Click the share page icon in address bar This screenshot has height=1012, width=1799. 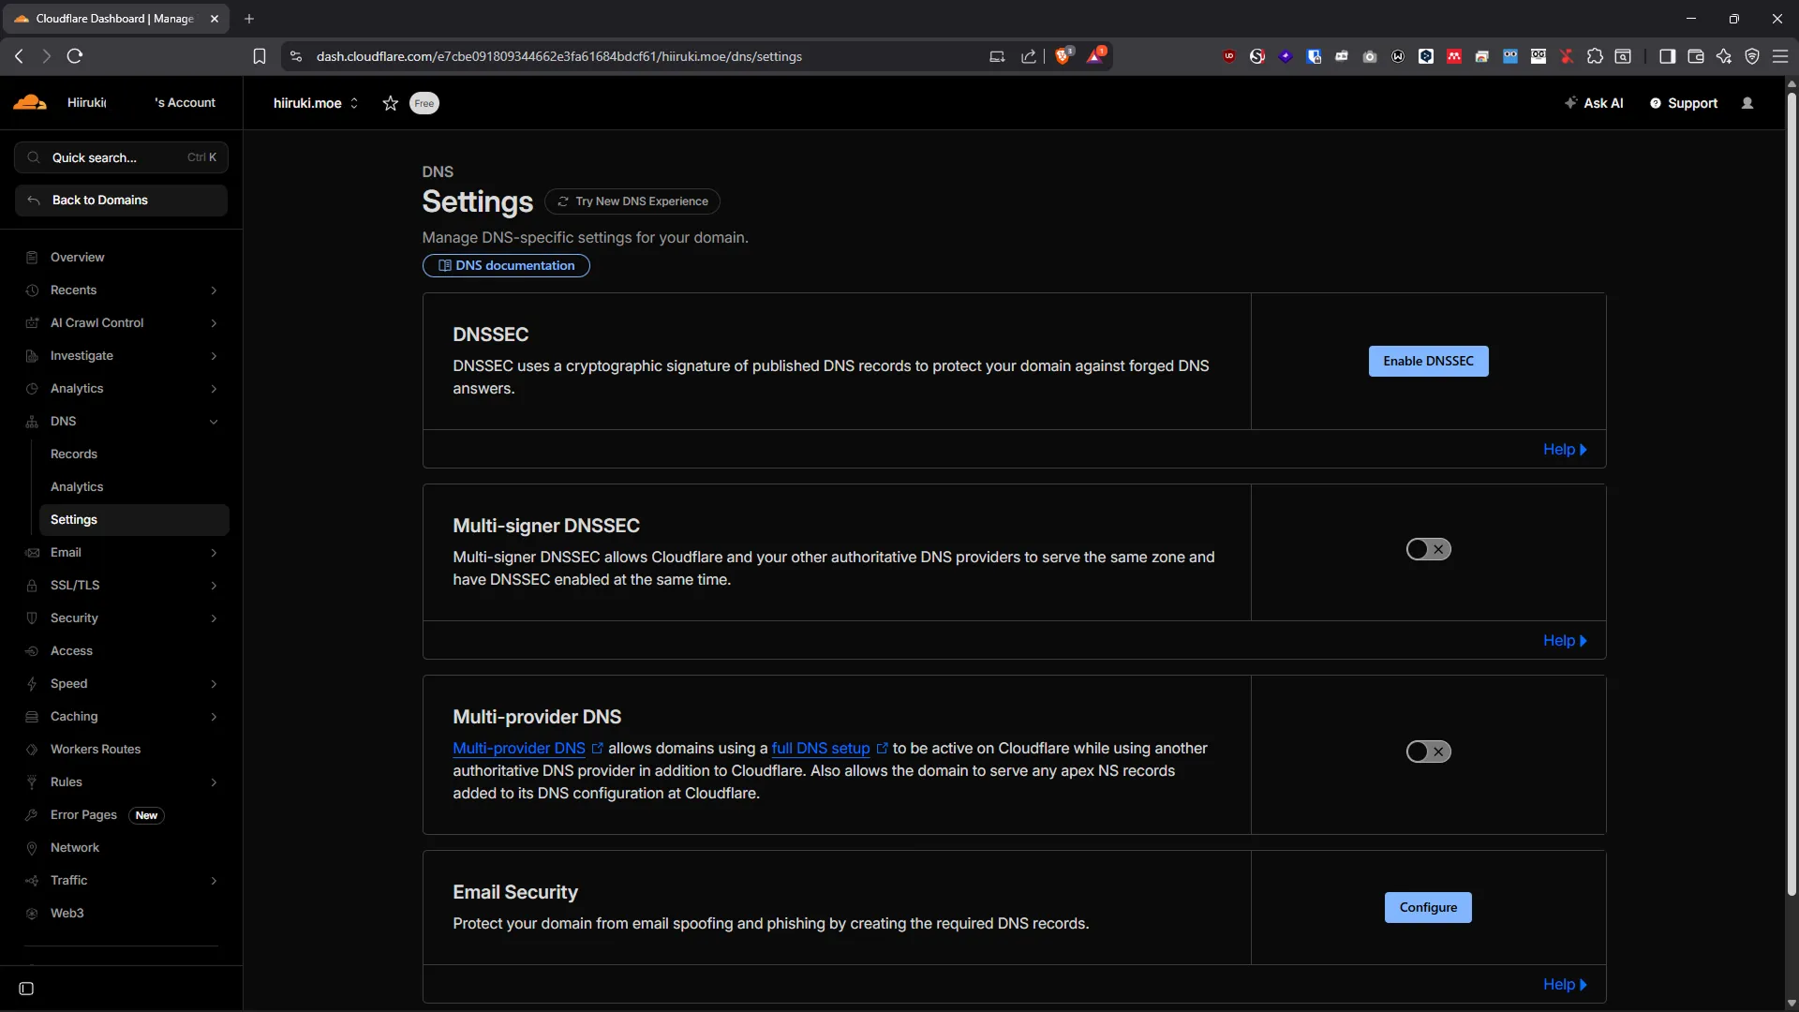(1029, 56)
